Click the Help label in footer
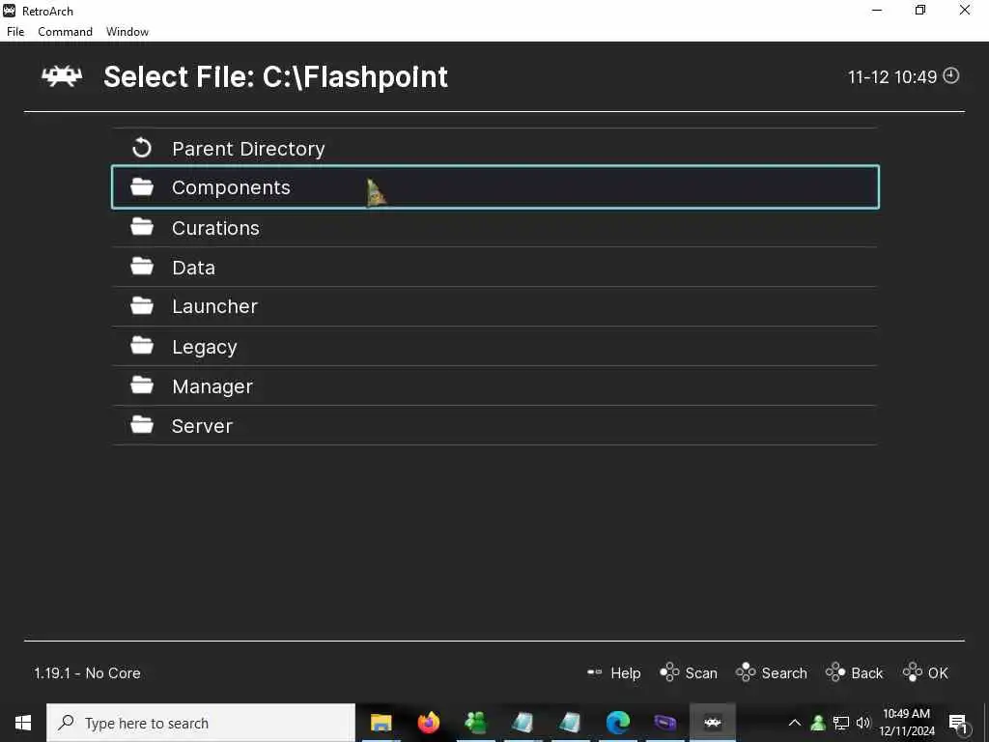This screenshot has height=742, width=989. pyautogui.click(x=625, y=673)
